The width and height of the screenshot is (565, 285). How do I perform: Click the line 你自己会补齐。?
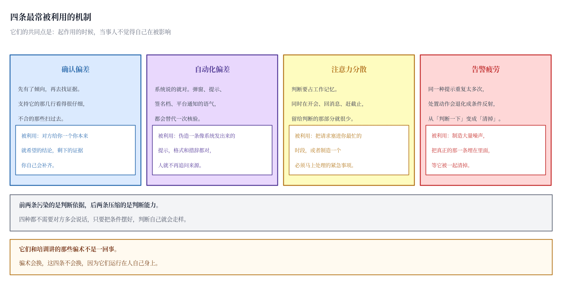coord(38,165)
